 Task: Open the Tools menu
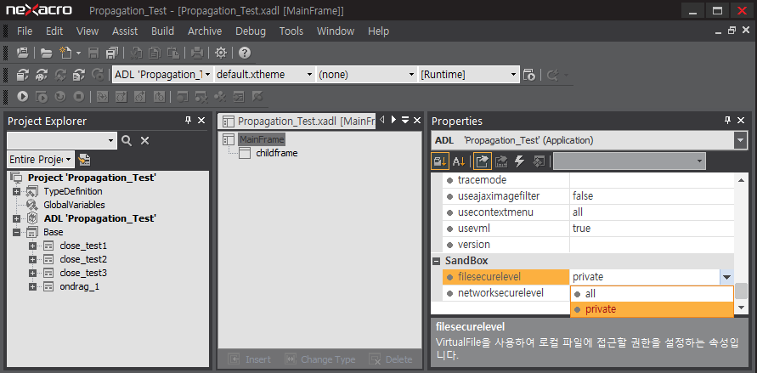click(x=291, y=31)
